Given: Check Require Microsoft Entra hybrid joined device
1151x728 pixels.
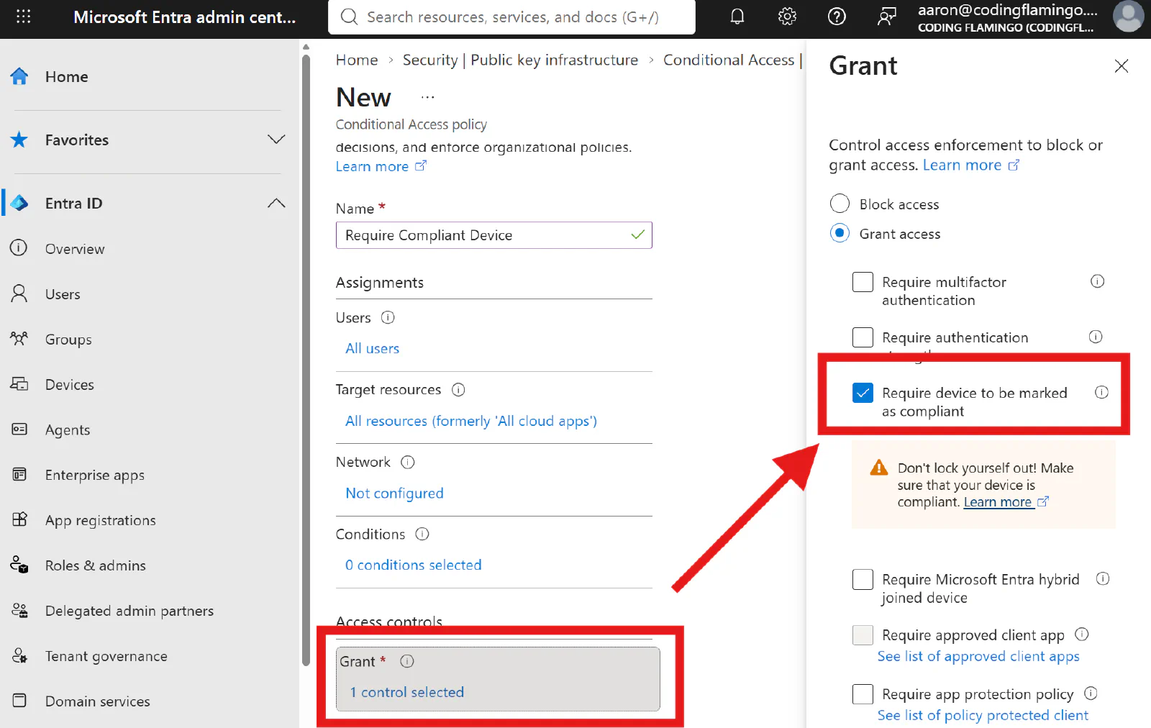Looking at the screenshot, I should [863, 579].
